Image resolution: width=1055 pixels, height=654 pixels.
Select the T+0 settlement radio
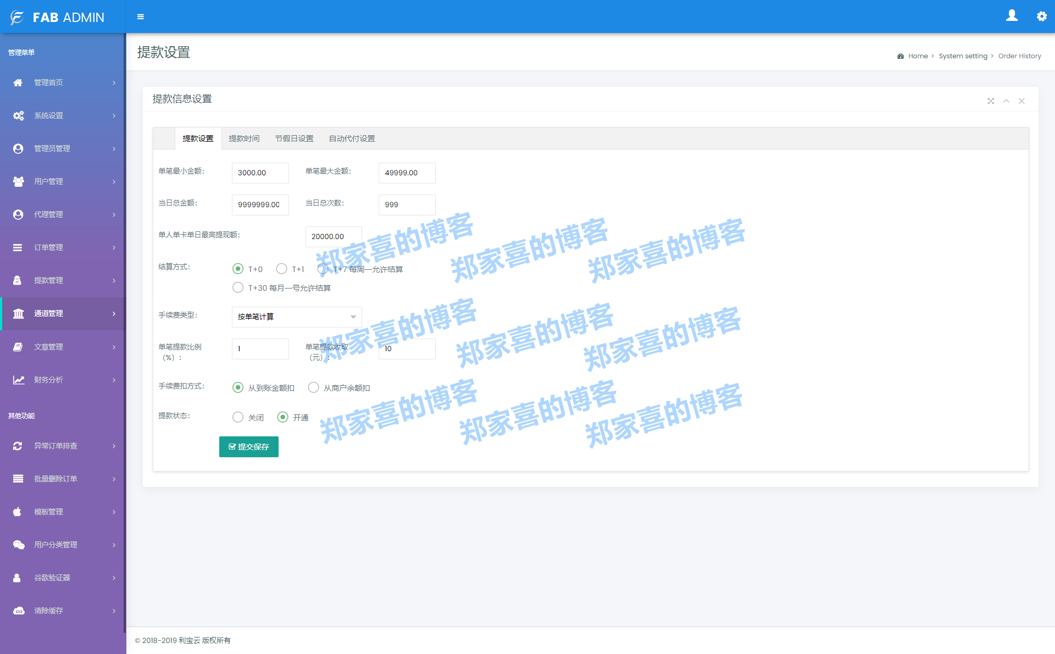click(238, 269)
